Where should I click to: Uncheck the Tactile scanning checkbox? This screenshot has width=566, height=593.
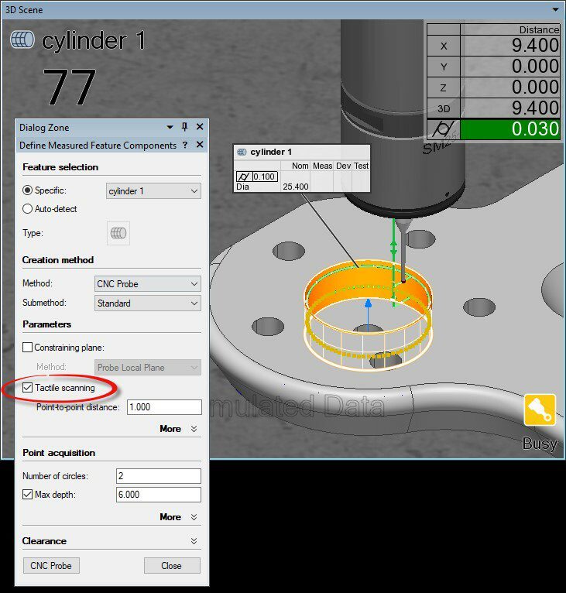click(x=27, y=388)
